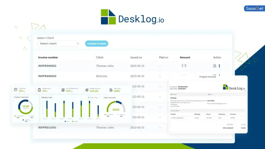Click the Desklog logo on Project Invoice
The width and height of the screenshot is (265, 149).
(x=234, y=87)
